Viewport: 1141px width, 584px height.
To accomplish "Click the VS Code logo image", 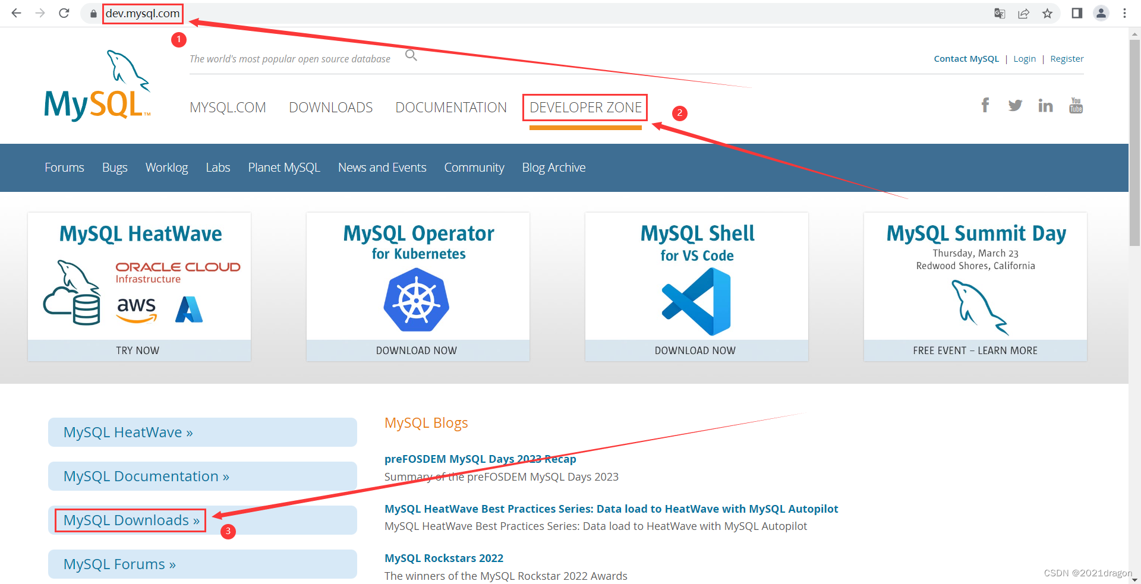I will 696,301.
